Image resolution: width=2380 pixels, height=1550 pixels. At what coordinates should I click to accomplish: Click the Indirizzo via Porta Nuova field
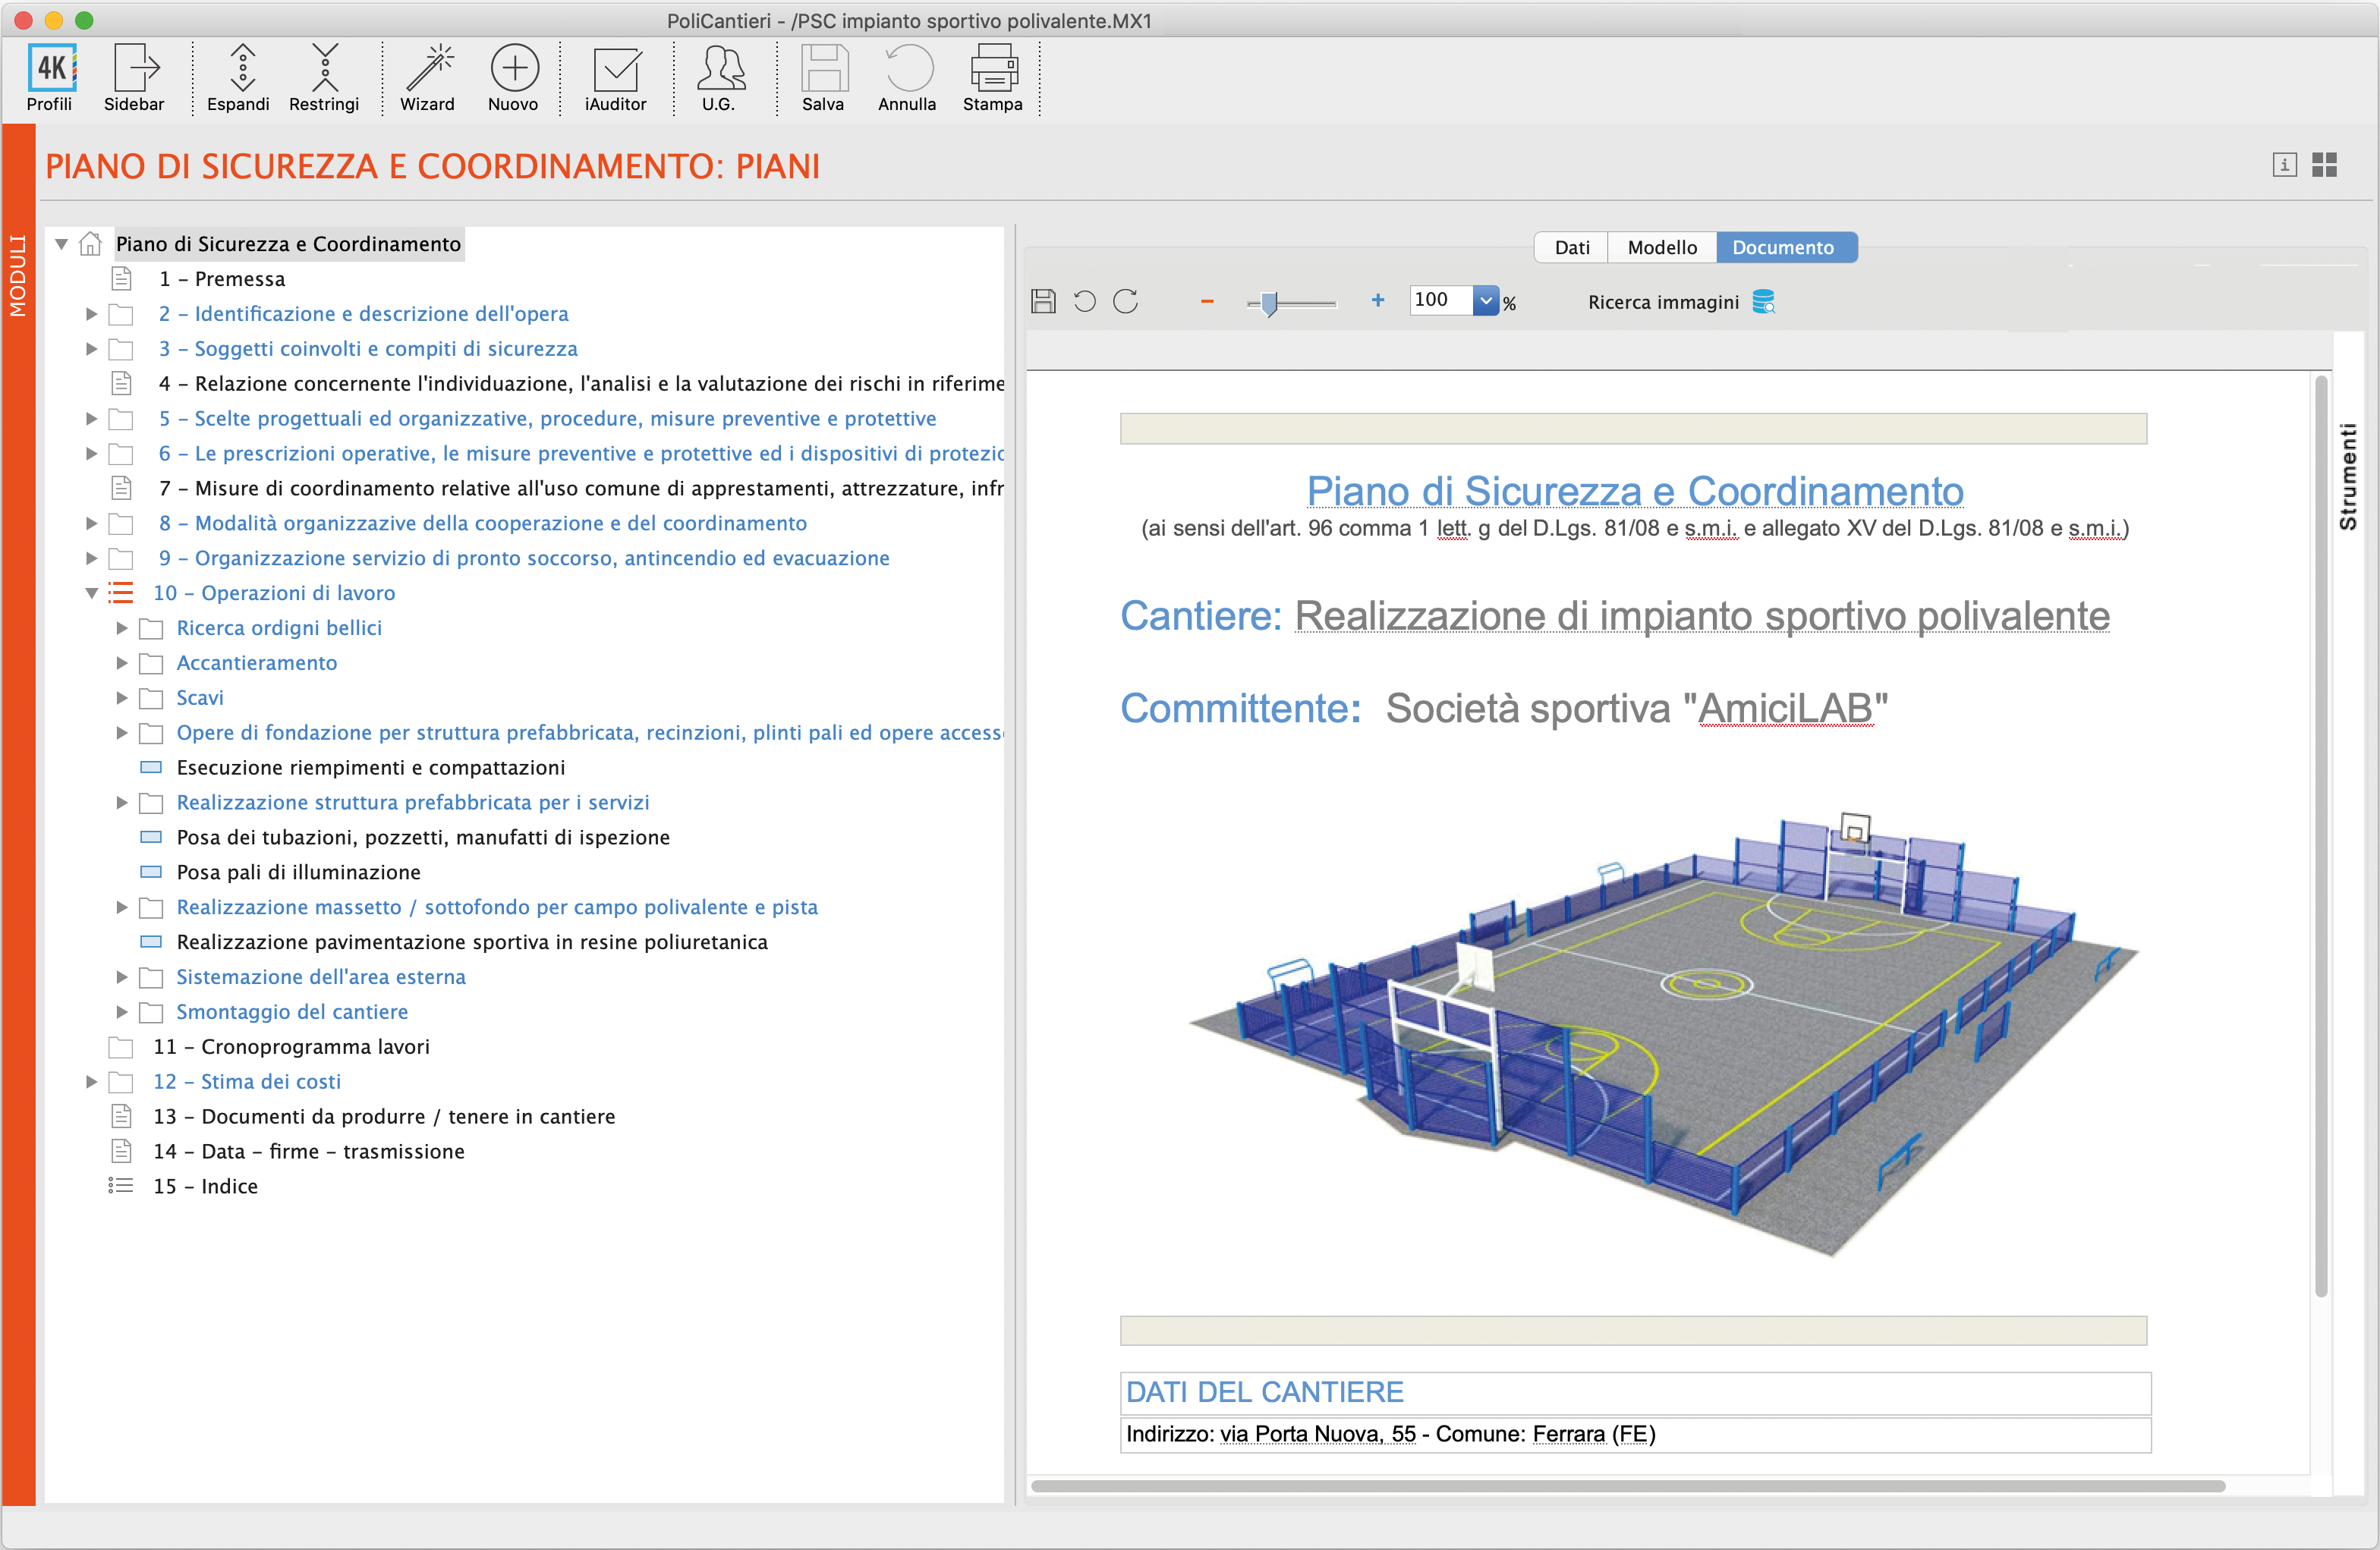coord(1635,1434)
